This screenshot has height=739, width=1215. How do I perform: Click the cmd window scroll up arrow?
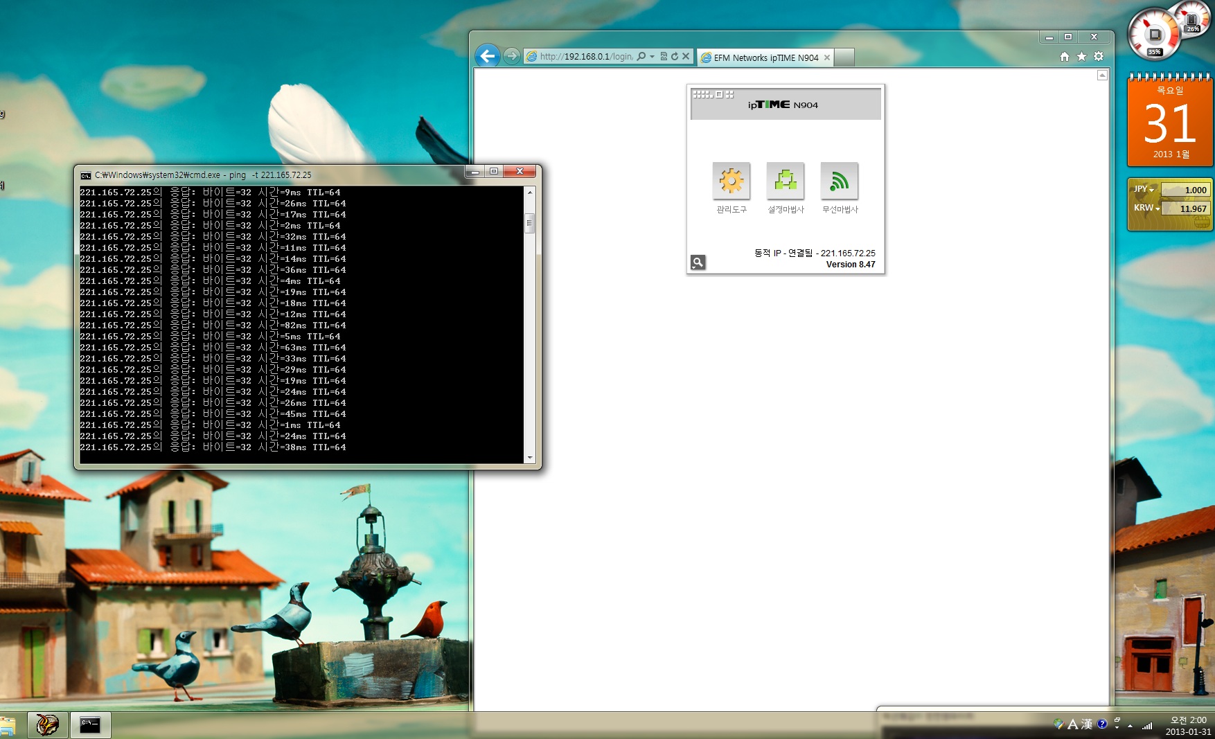[530, 192]
